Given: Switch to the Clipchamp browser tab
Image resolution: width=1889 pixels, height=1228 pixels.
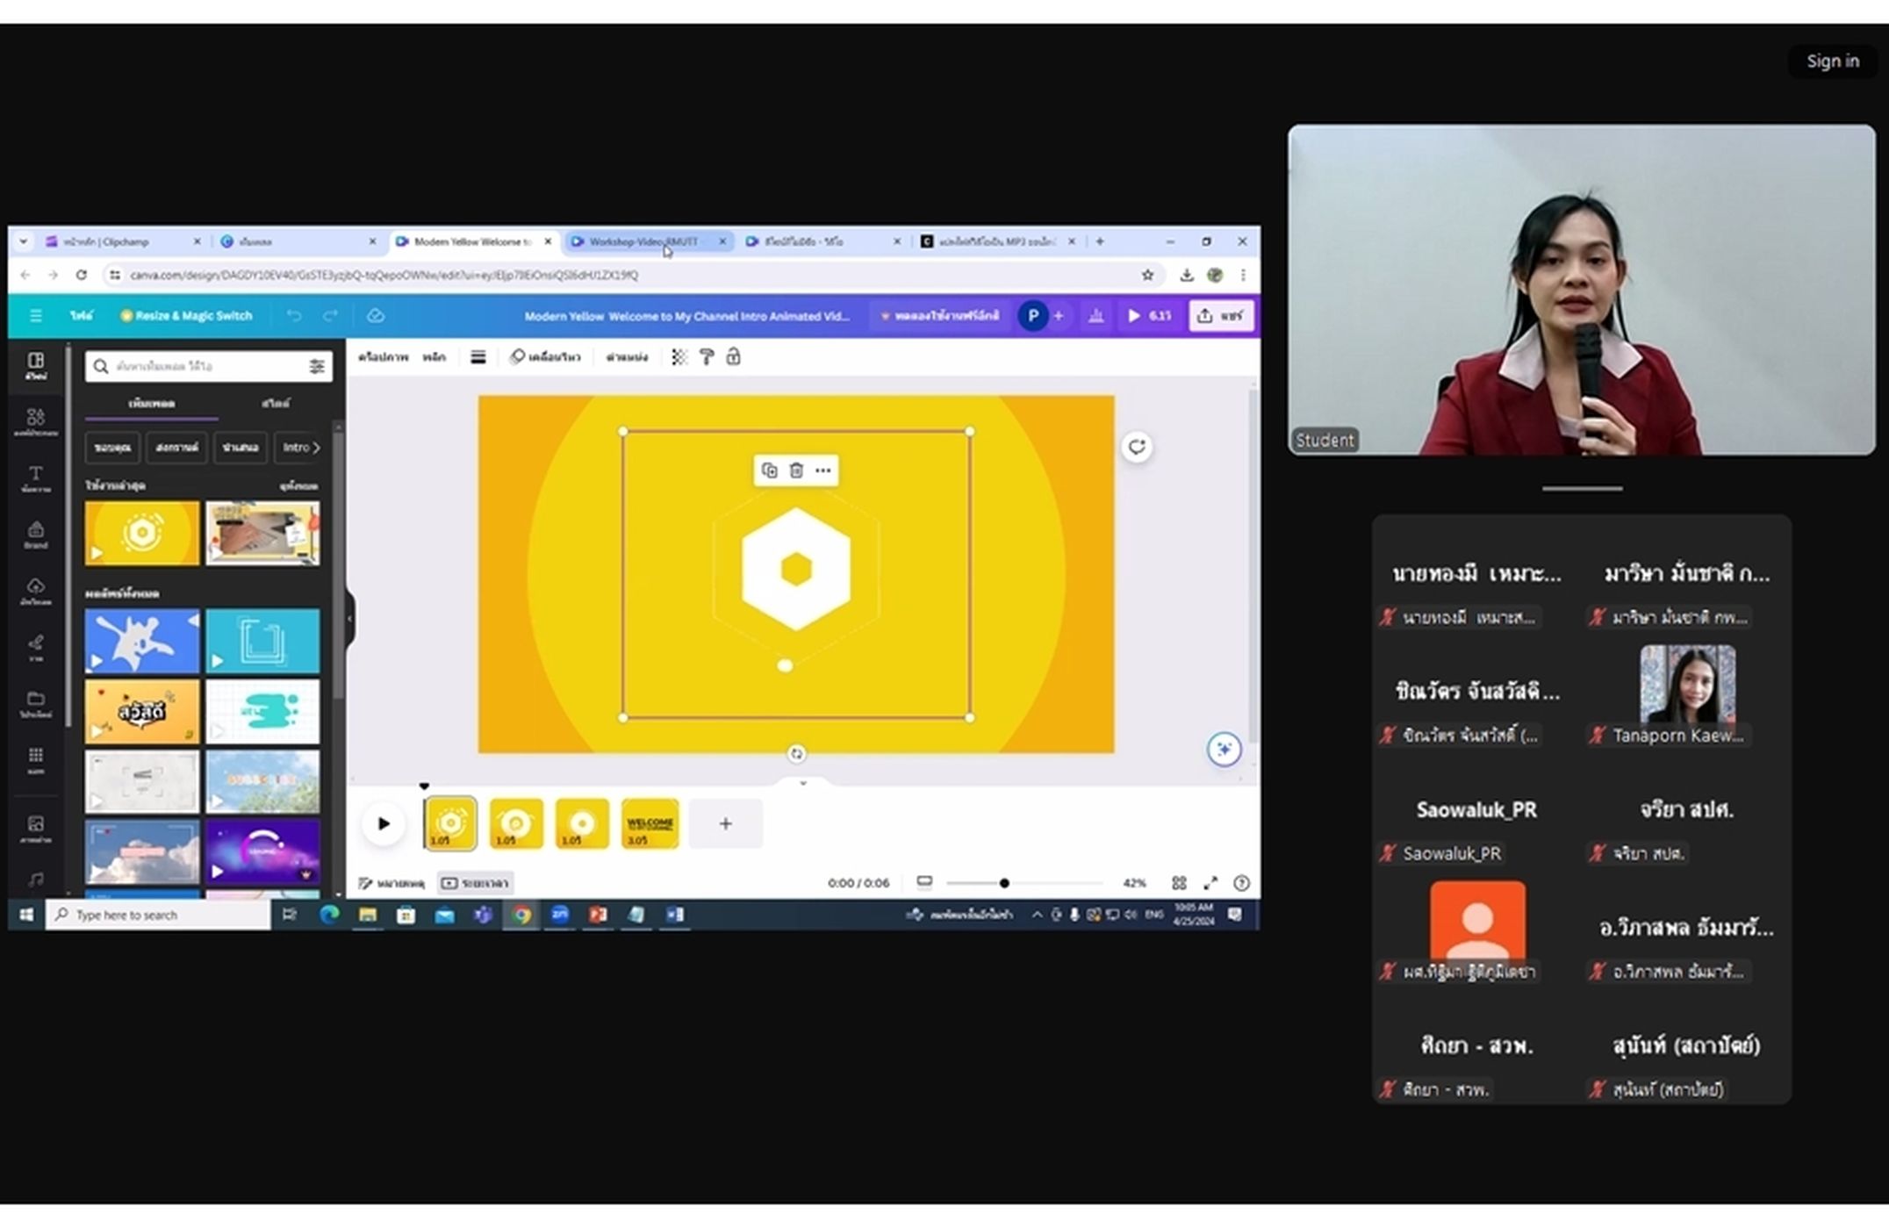Looking at the screenshot, I should click(x=123, y=241).
